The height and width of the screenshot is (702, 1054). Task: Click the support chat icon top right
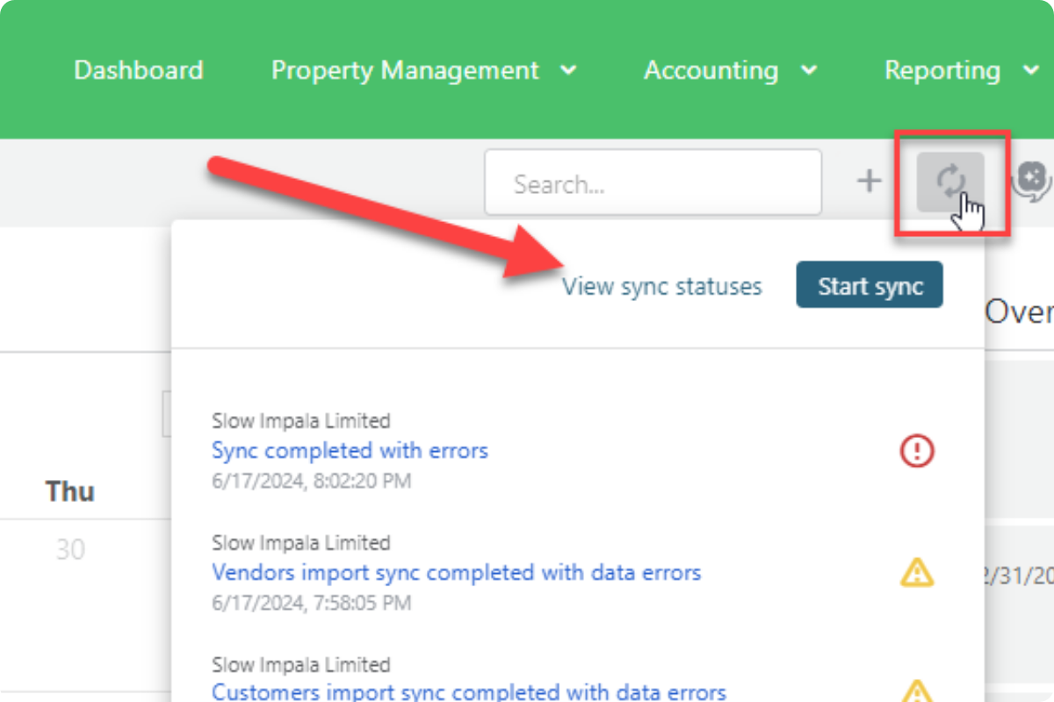tap(1033, 181)
